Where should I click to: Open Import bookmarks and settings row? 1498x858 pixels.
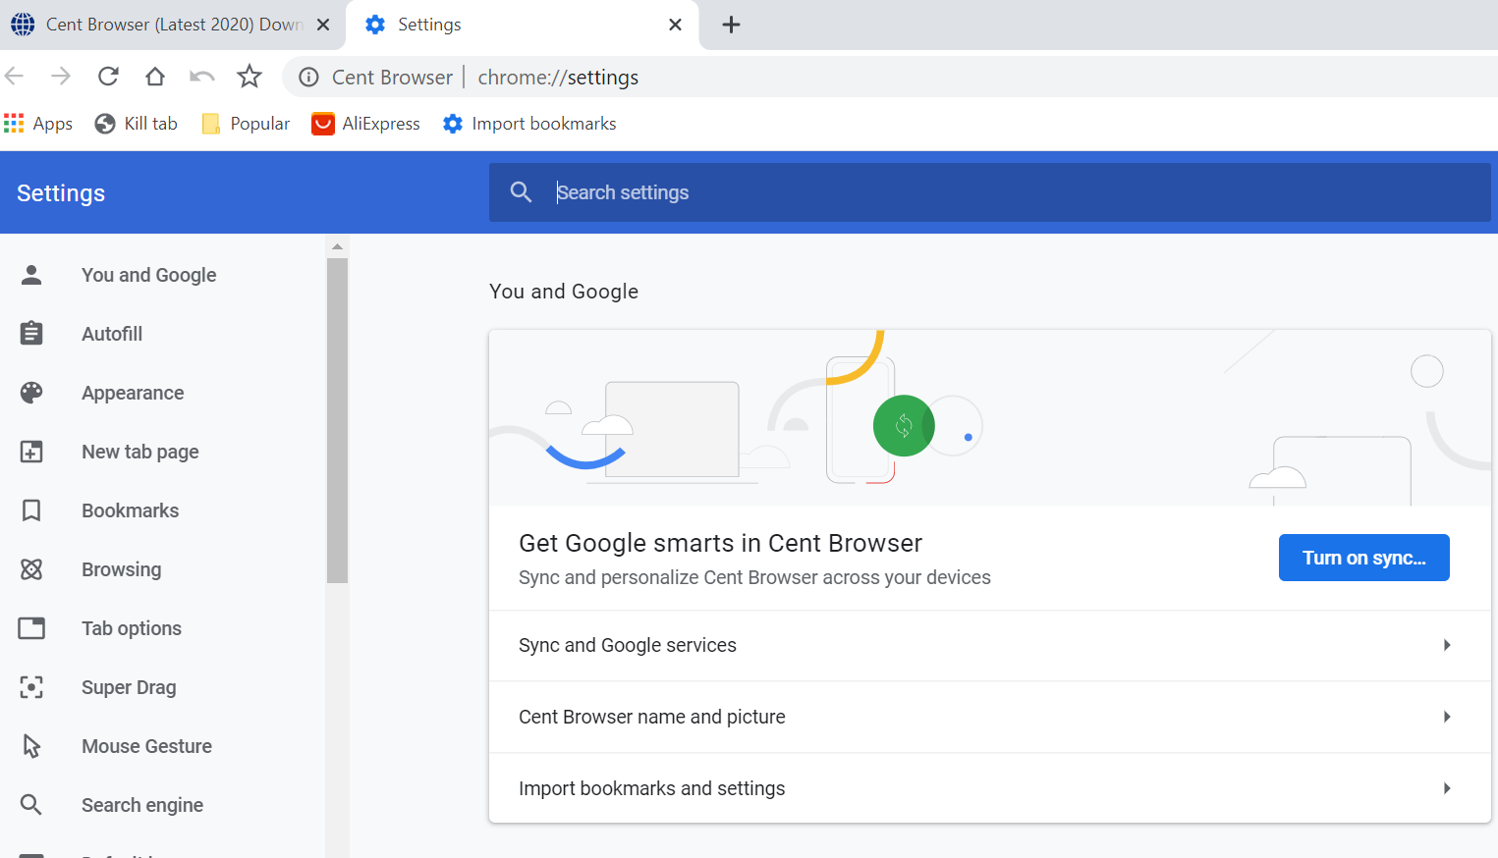(990, 788)
